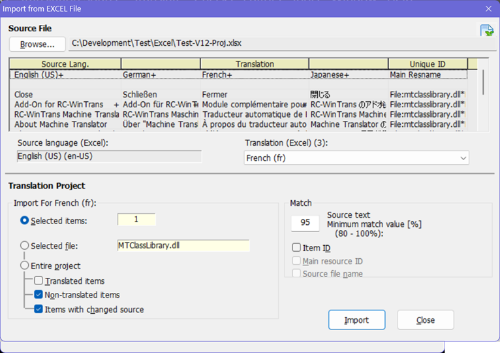Tick the 'Item ID' checkbox
500x353 pixels.
[296, 247]
